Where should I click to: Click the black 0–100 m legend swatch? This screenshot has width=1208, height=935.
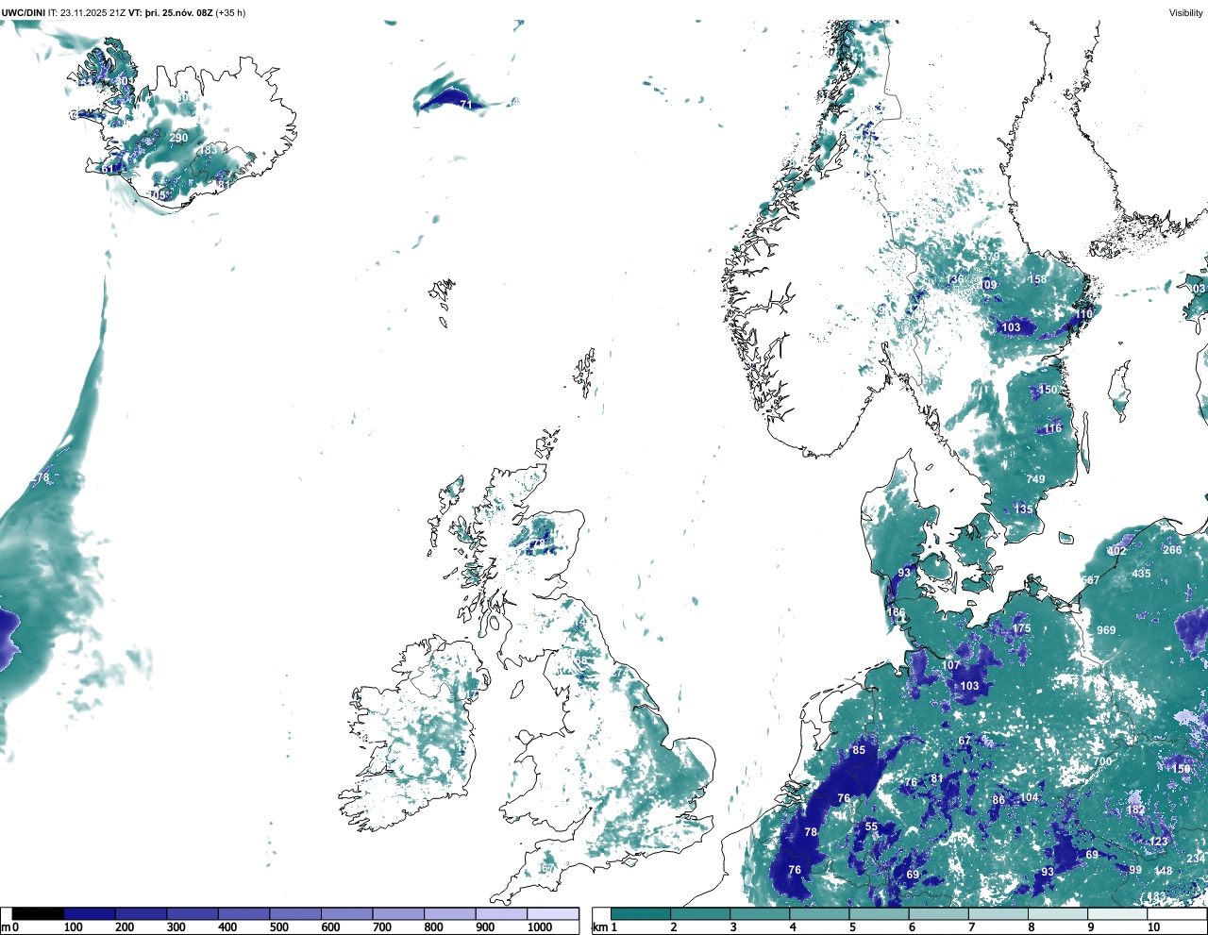tap(38, 913)
